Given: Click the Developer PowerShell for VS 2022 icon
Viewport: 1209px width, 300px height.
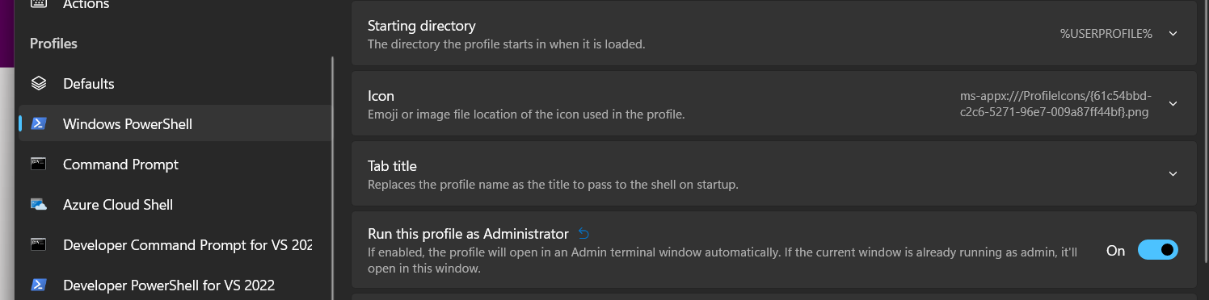Looking at the screenshot, I should [39, 285].
